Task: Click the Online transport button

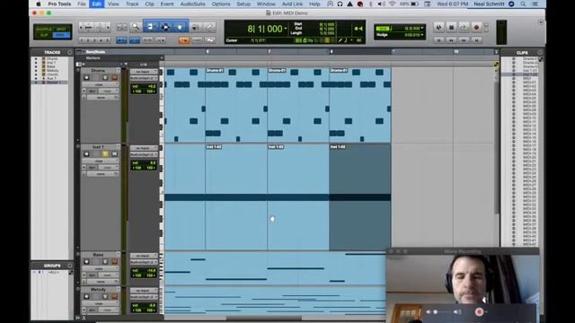Action: (x=439, y=27)
